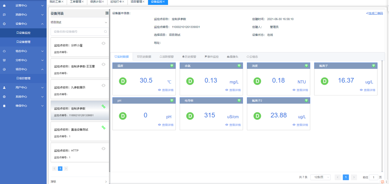Open the 活跃报警 tab
The height and width of the screenshot is (184, 389).
click(166, 57)
